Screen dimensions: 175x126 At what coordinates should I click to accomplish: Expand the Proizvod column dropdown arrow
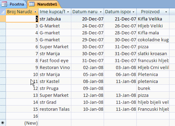click(x=166, y=12)
